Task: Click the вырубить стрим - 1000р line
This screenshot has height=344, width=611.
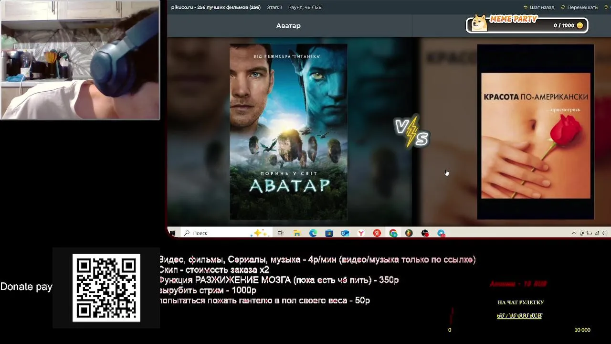Action: click(x=208, y=290)
